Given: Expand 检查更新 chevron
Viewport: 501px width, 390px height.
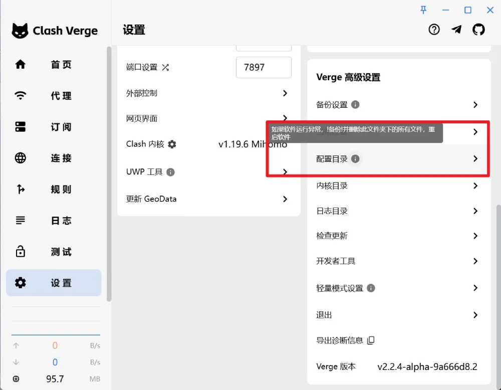Looking at the screenshot, I should pos(475,236).
